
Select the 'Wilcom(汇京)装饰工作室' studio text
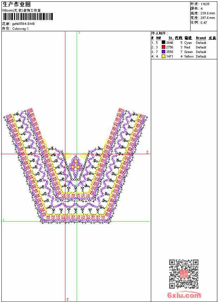pyautogui.click(x=21, y=11)
